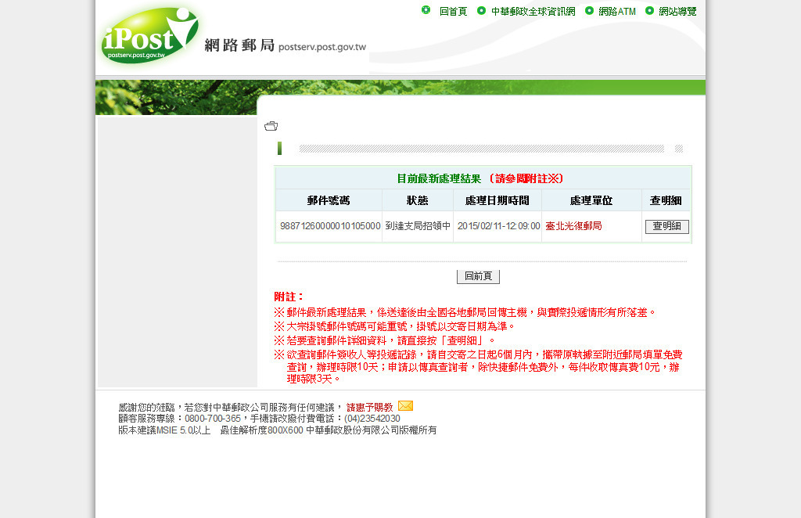801x518 pixels.
Task: Open 網站導覽 site map link
Action: point(677,11)
